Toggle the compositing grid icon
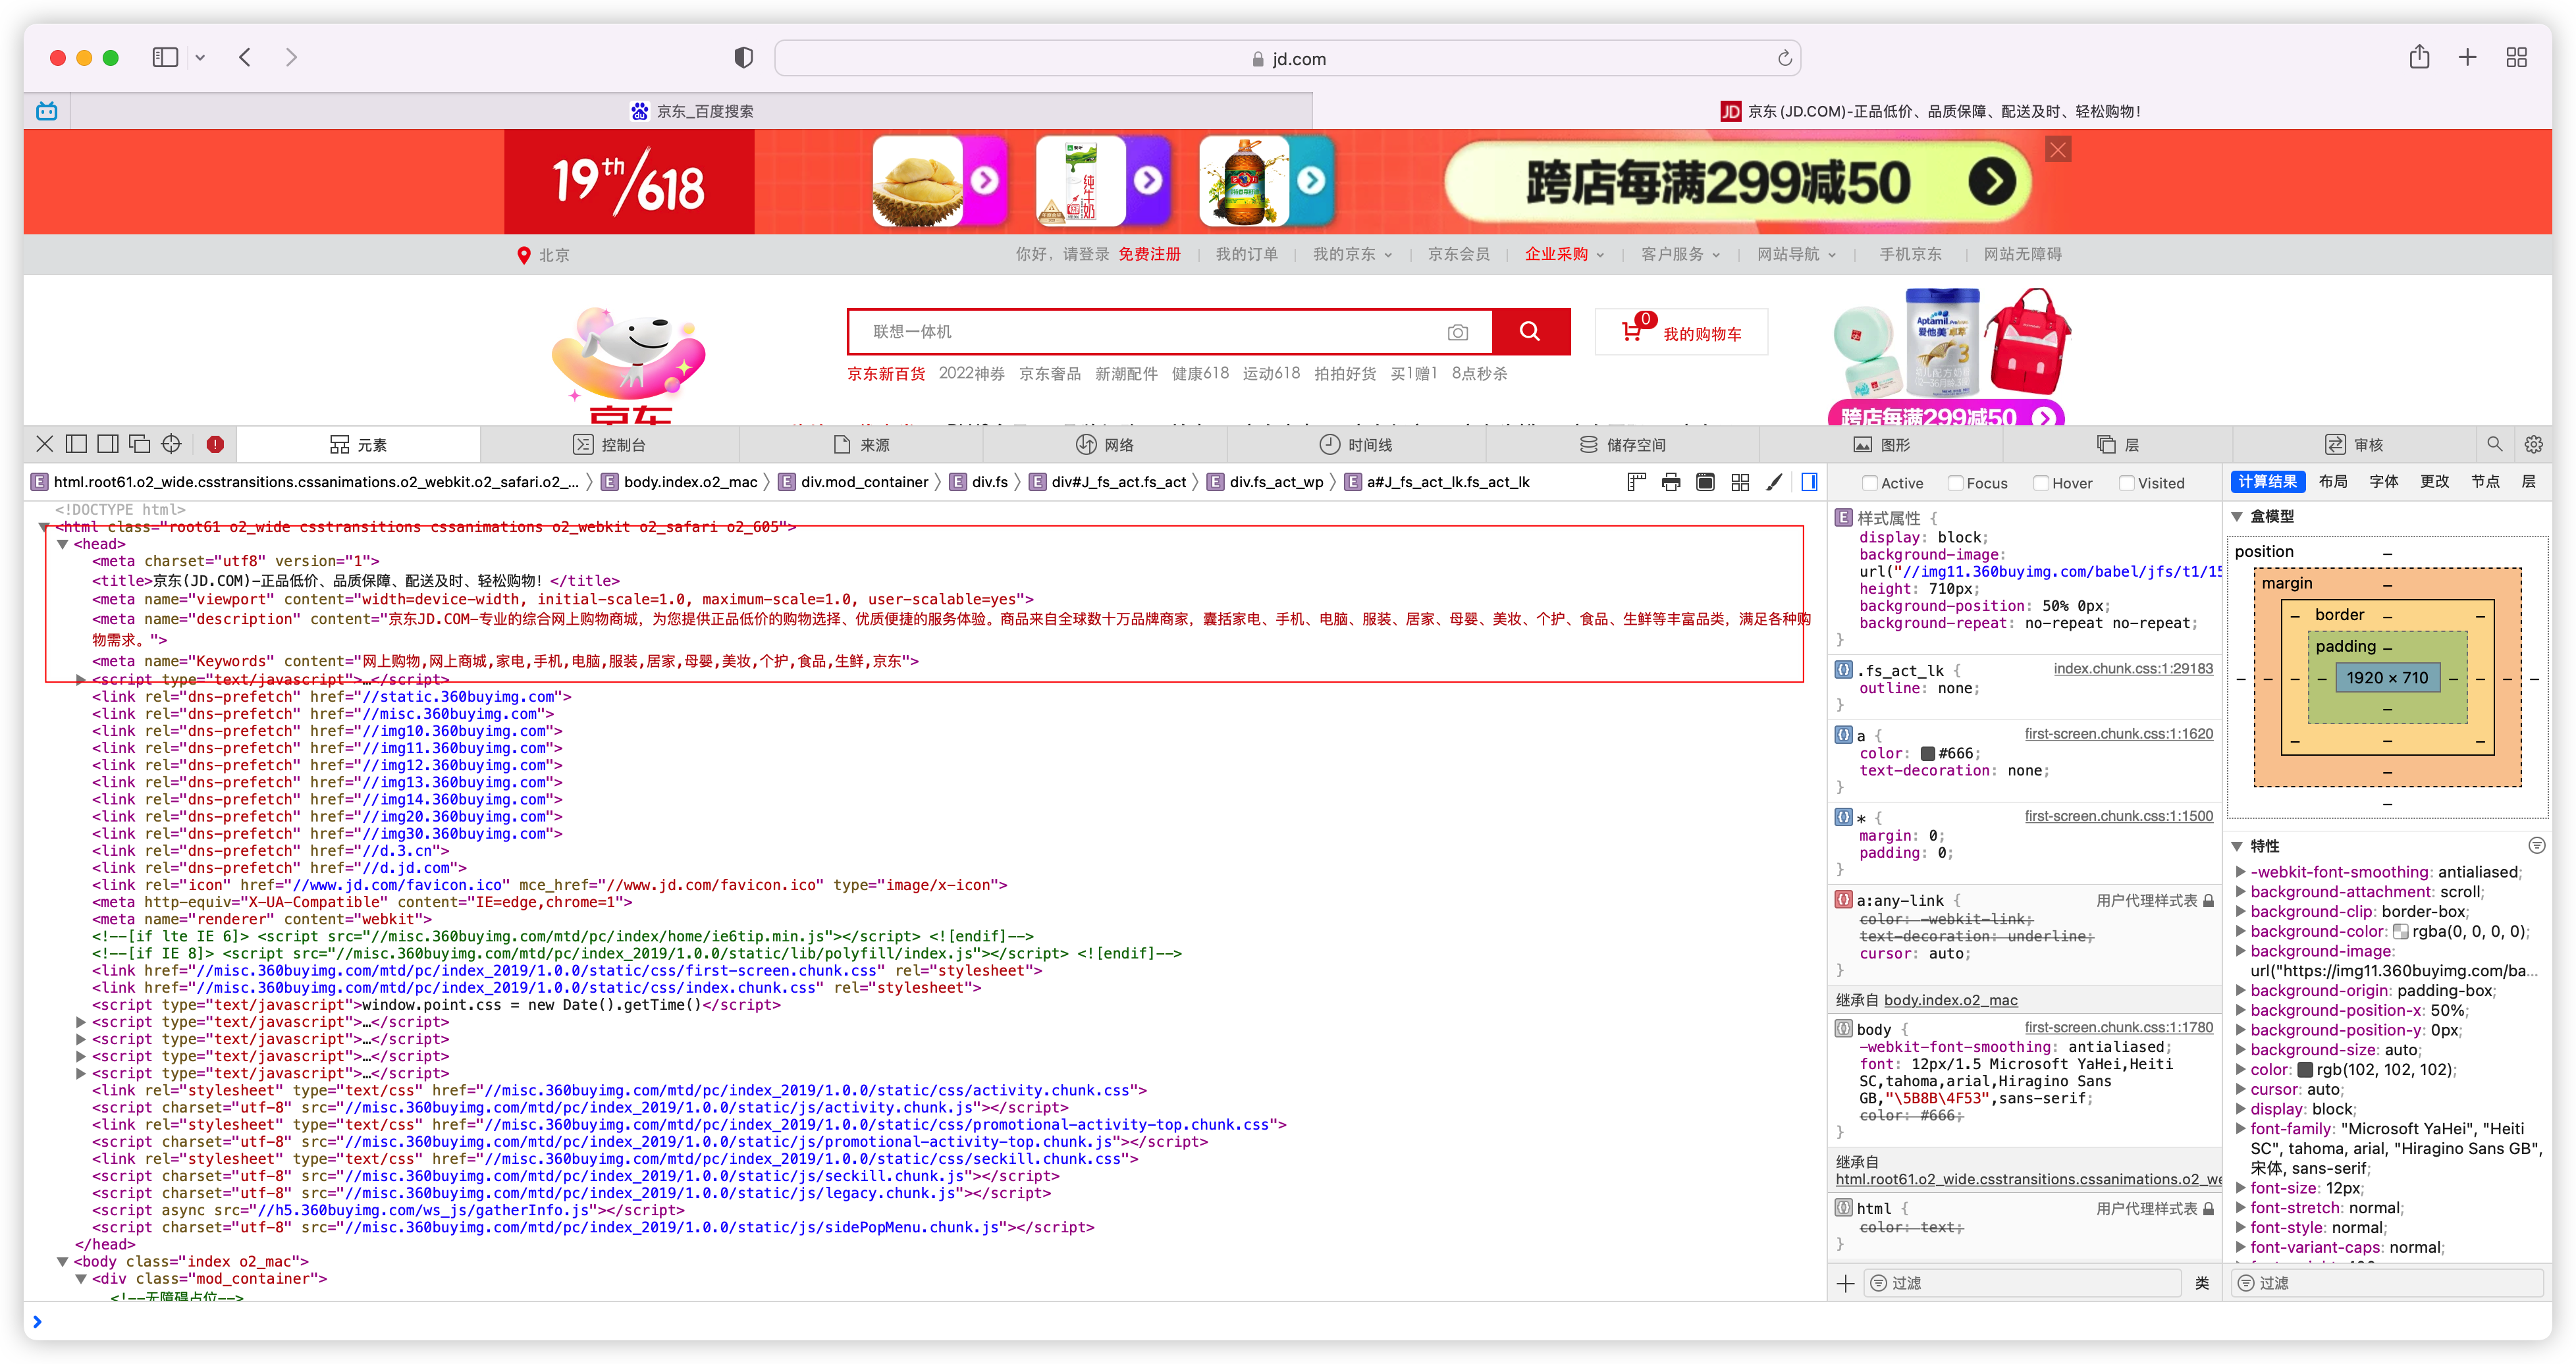This screenshot has width=2576, height=1364. coord(1740,482)
